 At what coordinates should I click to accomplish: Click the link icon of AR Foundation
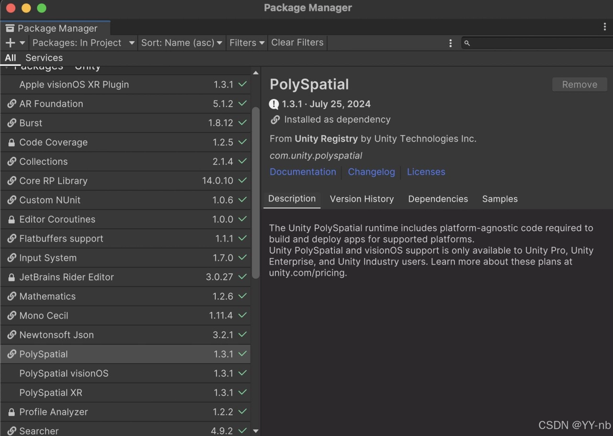[x=11, y=104]
